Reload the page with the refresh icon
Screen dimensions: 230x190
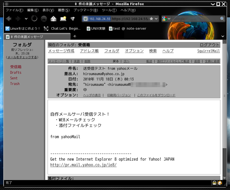[x=34, y=19]
